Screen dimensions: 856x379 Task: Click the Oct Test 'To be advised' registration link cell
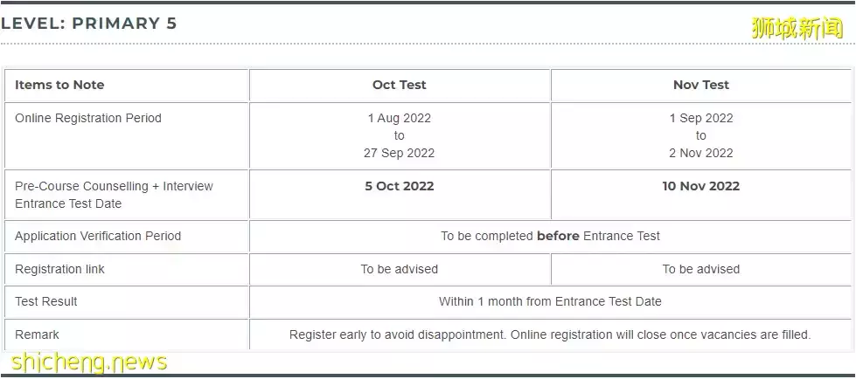click(x=399, y=269)
